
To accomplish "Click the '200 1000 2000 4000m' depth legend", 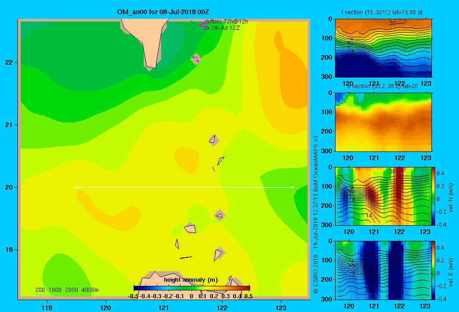I will (67, 290).
